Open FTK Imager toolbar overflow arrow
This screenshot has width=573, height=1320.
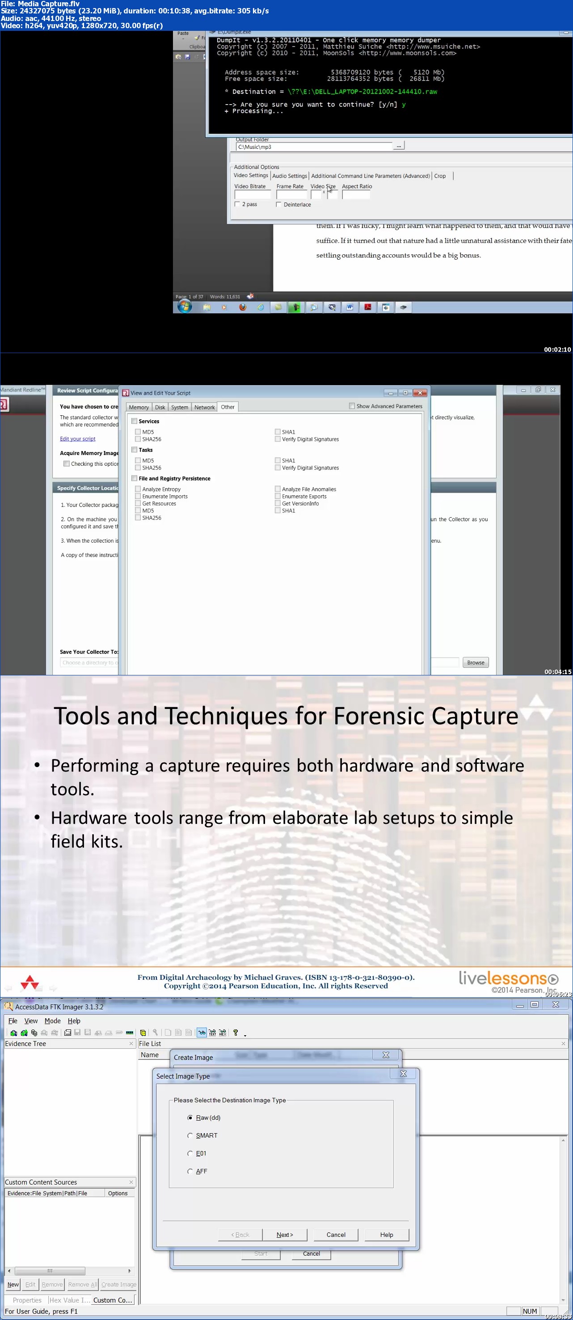pos(245,1035)
